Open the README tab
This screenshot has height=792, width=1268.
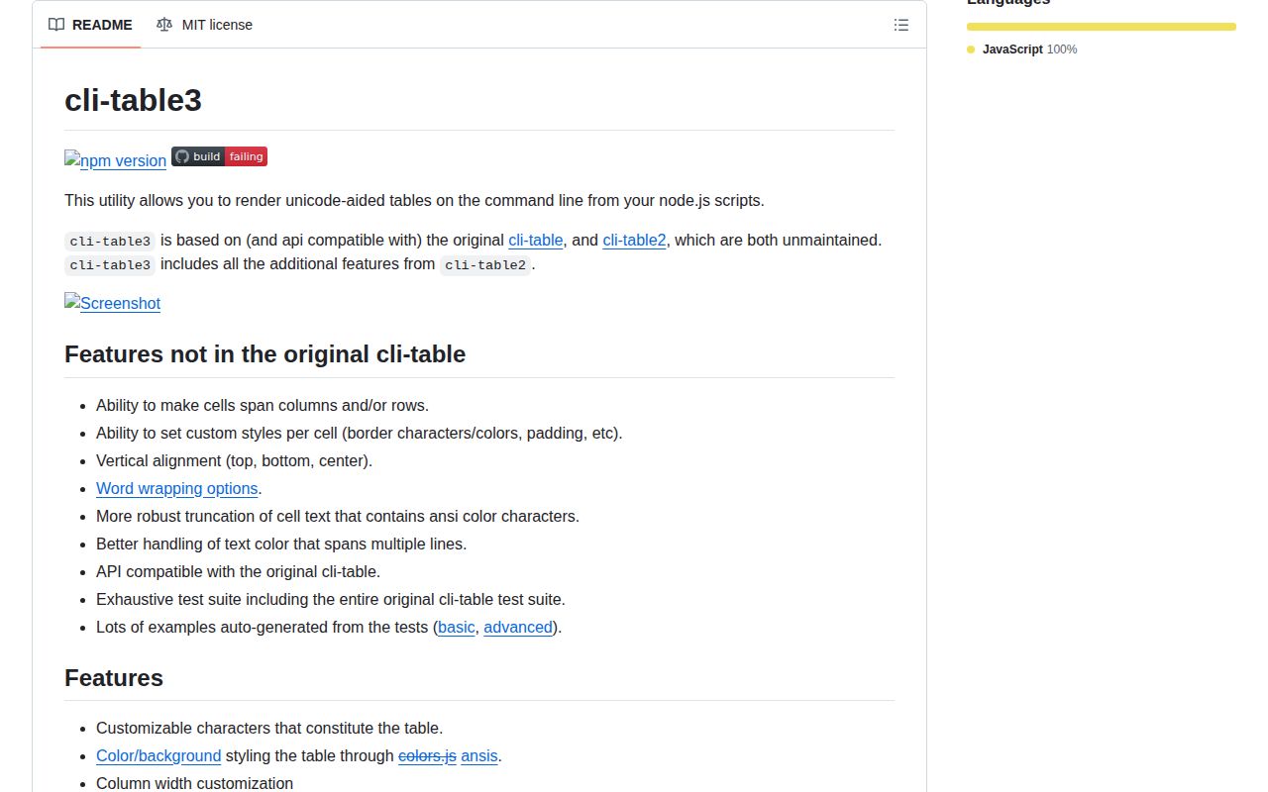(90, 25)
